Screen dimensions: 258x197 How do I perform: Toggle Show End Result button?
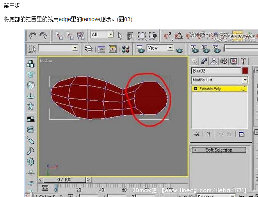point(209,134)
